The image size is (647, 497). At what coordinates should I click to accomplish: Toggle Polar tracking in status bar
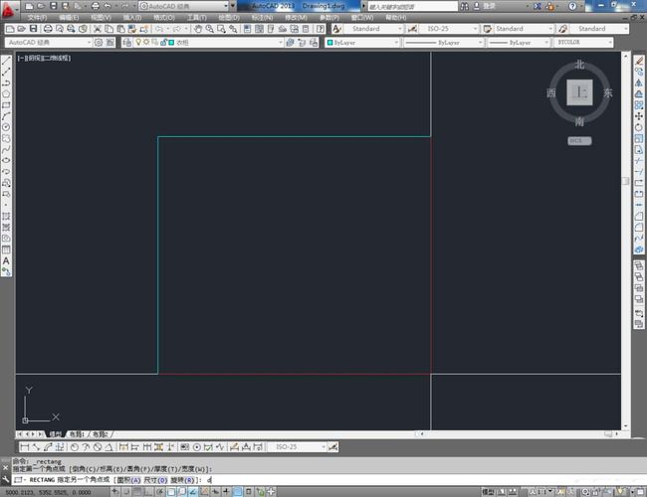pos(159,492)
